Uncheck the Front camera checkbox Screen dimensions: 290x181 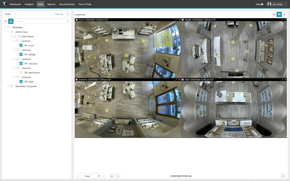21,46
